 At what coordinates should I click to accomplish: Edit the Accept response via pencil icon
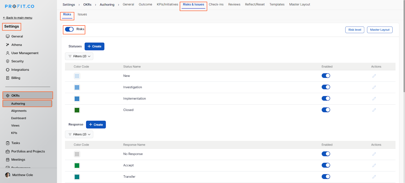(x=374, y=165)
